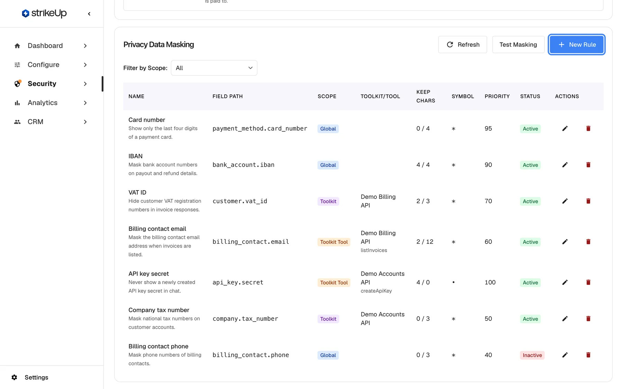Expand the CRM menu chevron
623x389 pixels.
pos(85,122)
